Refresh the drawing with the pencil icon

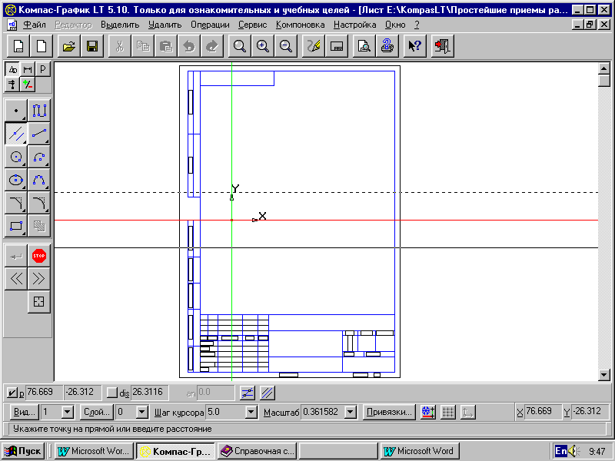click(313, 46)
